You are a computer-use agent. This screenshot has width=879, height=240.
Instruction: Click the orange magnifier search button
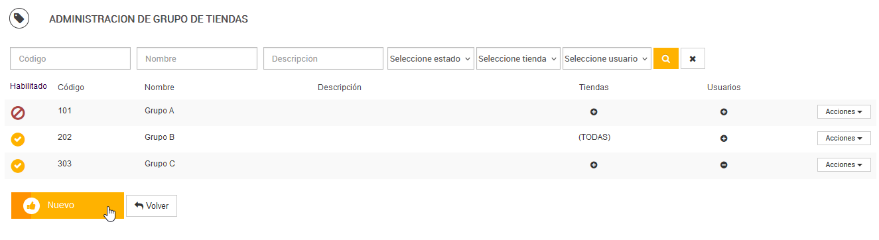[666, 58]
